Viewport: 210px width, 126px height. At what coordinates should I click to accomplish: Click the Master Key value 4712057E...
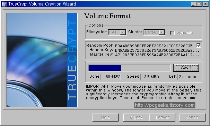tap(157, 55)
